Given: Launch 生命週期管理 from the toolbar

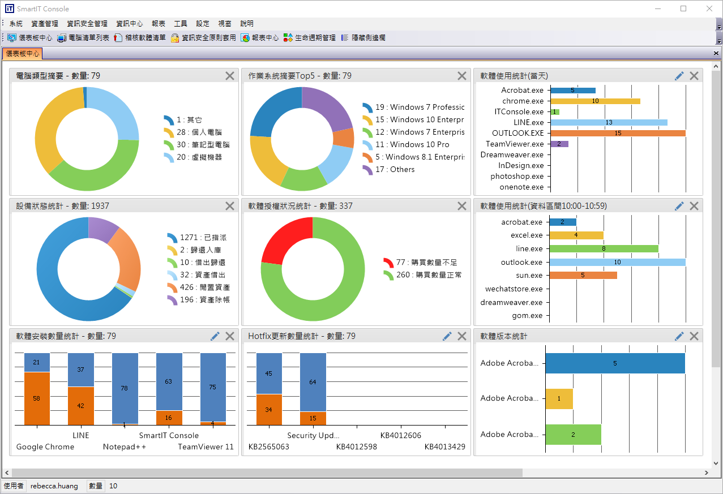Looking at the screenshot, I should (310, 37).
